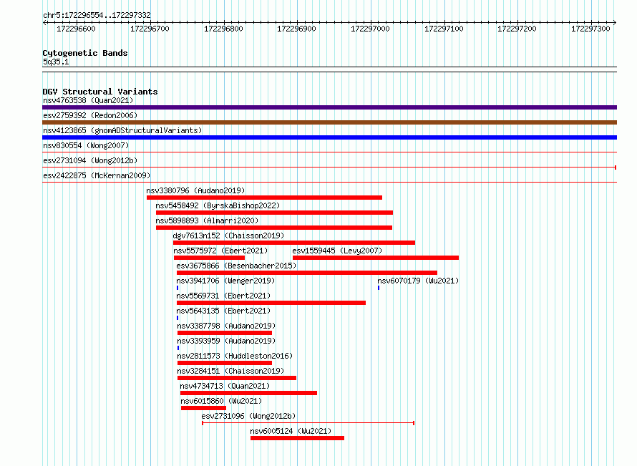This screenshot has width=637, height=466.
Task: Select the red bar under nsv3380796
Action: pyautogui.click(x=265, y=198)
